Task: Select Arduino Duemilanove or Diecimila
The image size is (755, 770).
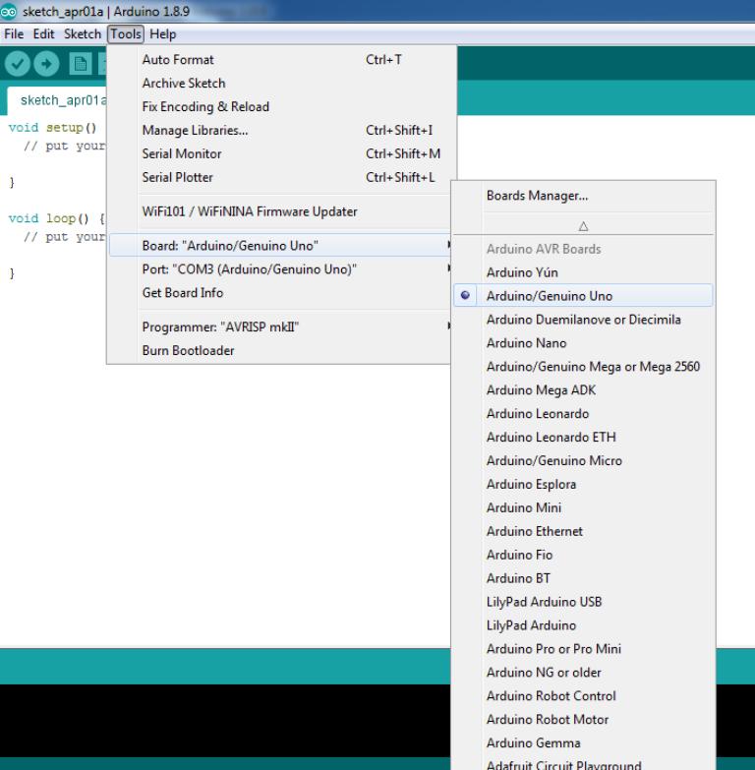Action: pos(583,320)
